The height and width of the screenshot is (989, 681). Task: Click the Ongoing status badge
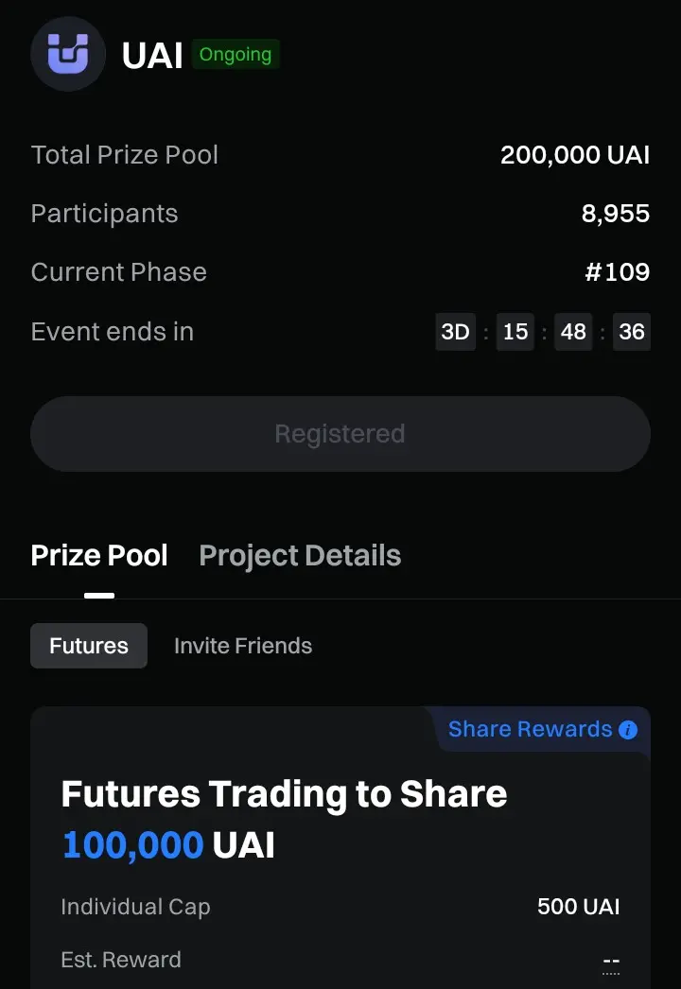[x=236, y=55]
